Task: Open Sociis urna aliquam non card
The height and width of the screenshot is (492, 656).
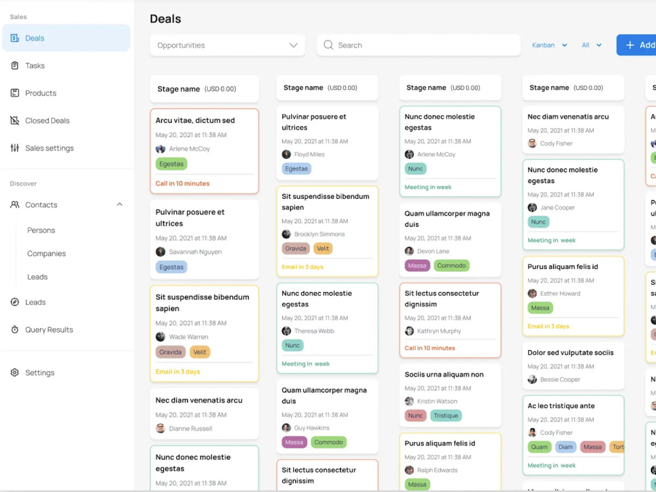Action: (450, 396)
